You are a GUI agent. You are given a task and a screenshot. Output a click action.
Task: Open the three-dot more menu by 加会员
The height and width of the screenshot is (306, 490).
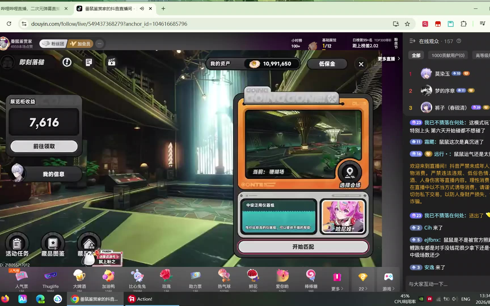click(99, 44)
